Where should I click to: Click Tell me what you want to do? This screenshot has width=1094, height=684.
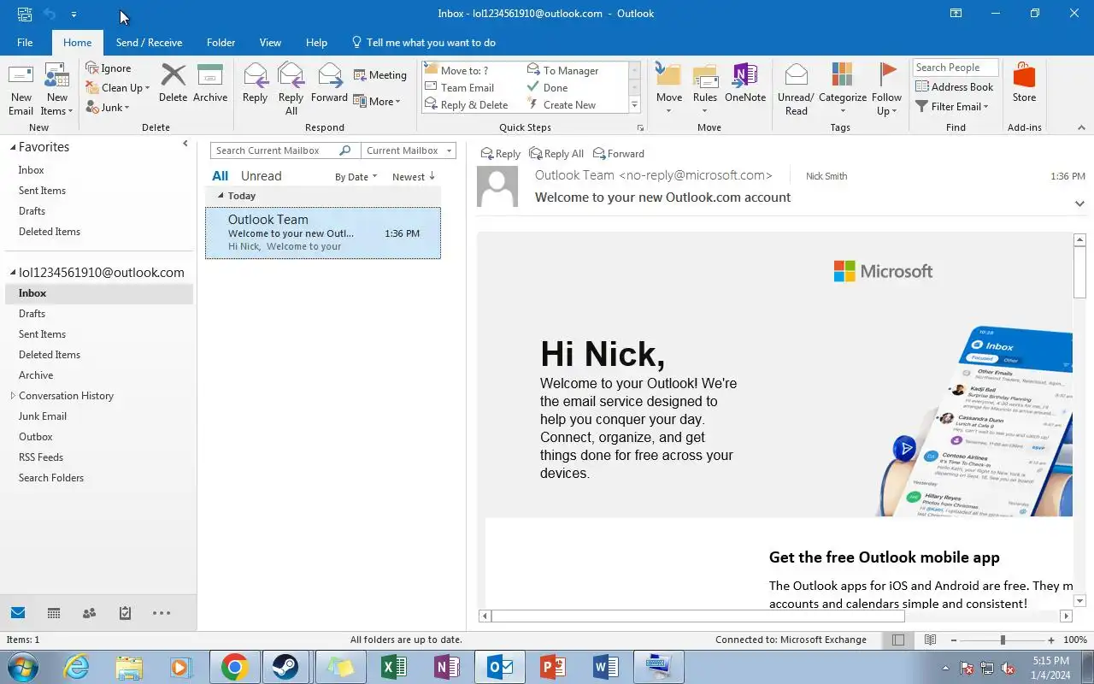coord(424,43)
